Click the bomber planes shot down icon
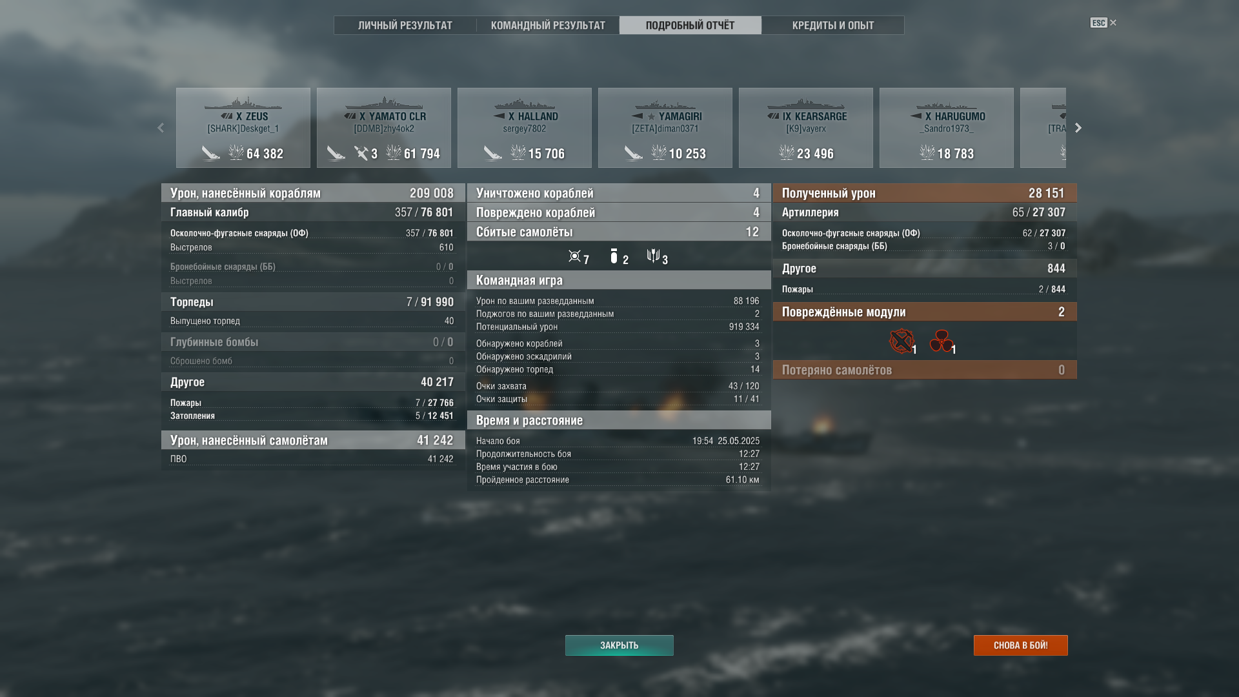The width and height of the screenshot is (1239, 697). (x=614, y=256)
